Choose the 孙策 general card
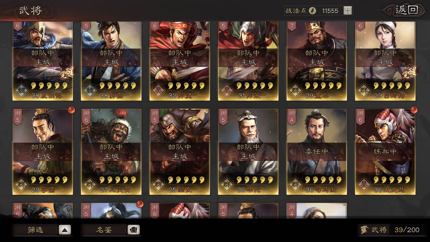 248,61
